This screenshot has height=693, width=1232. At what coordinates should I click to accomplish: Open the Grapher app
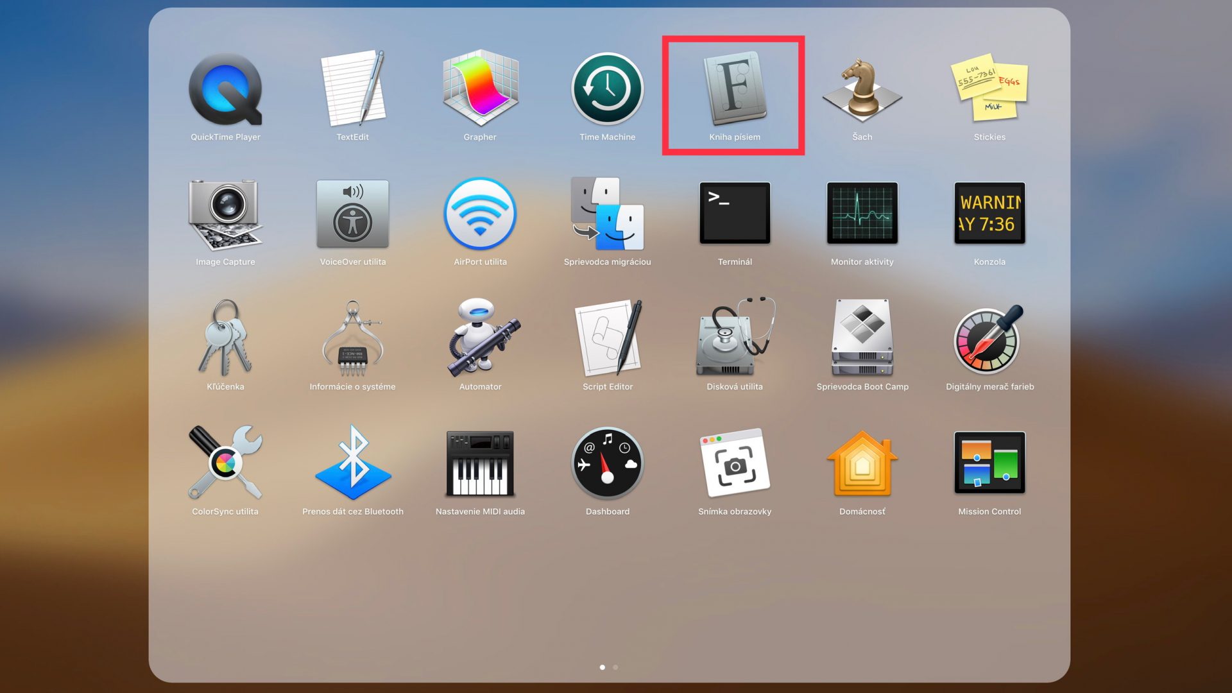(480, 89)
